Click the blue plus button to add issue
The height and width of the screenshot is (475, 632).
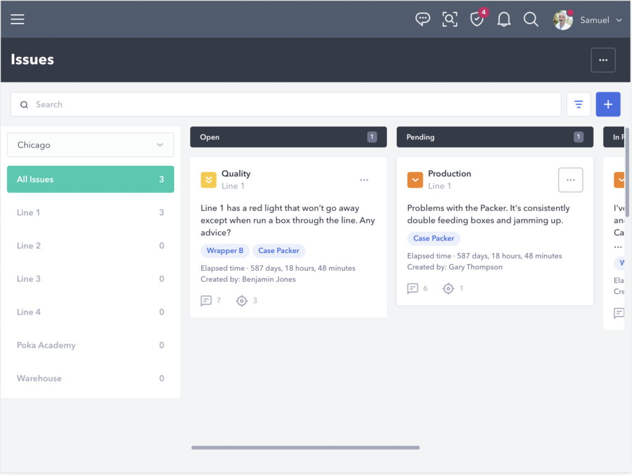click(608, 104)
